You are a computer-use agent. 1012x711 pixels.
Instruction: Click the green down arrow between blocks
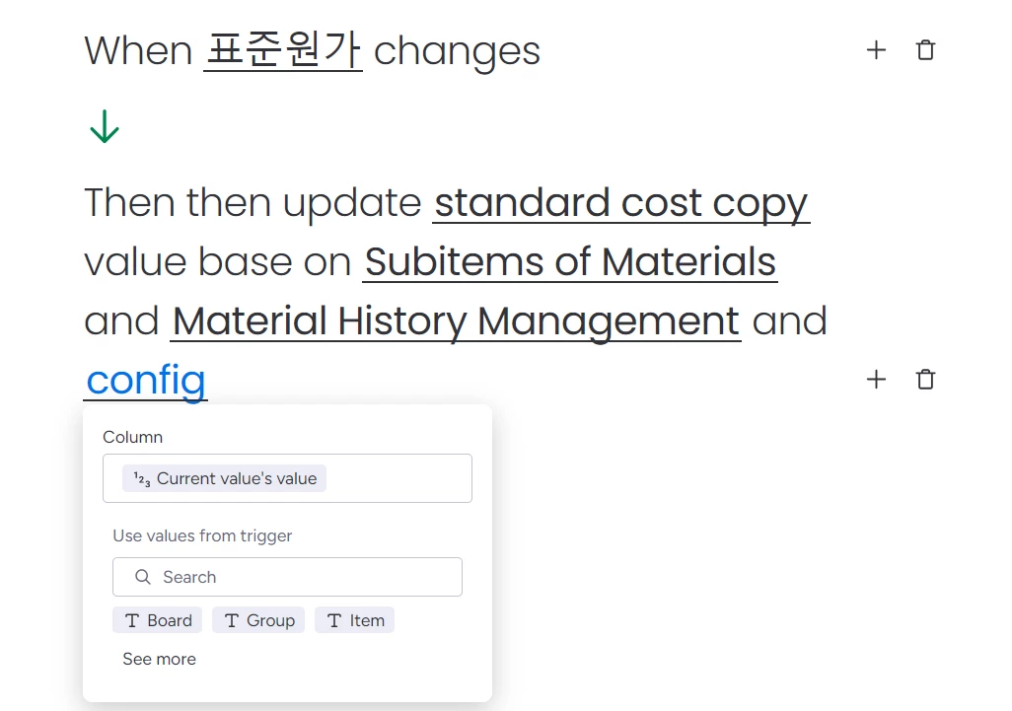tap(105, 127)
